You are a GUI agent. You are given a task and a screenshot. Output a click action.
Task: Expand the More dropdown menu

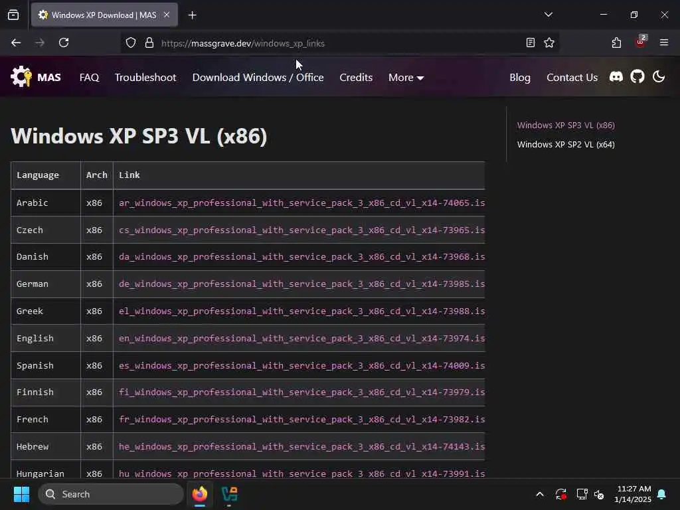pyautogui.click(x=406, y=78)
